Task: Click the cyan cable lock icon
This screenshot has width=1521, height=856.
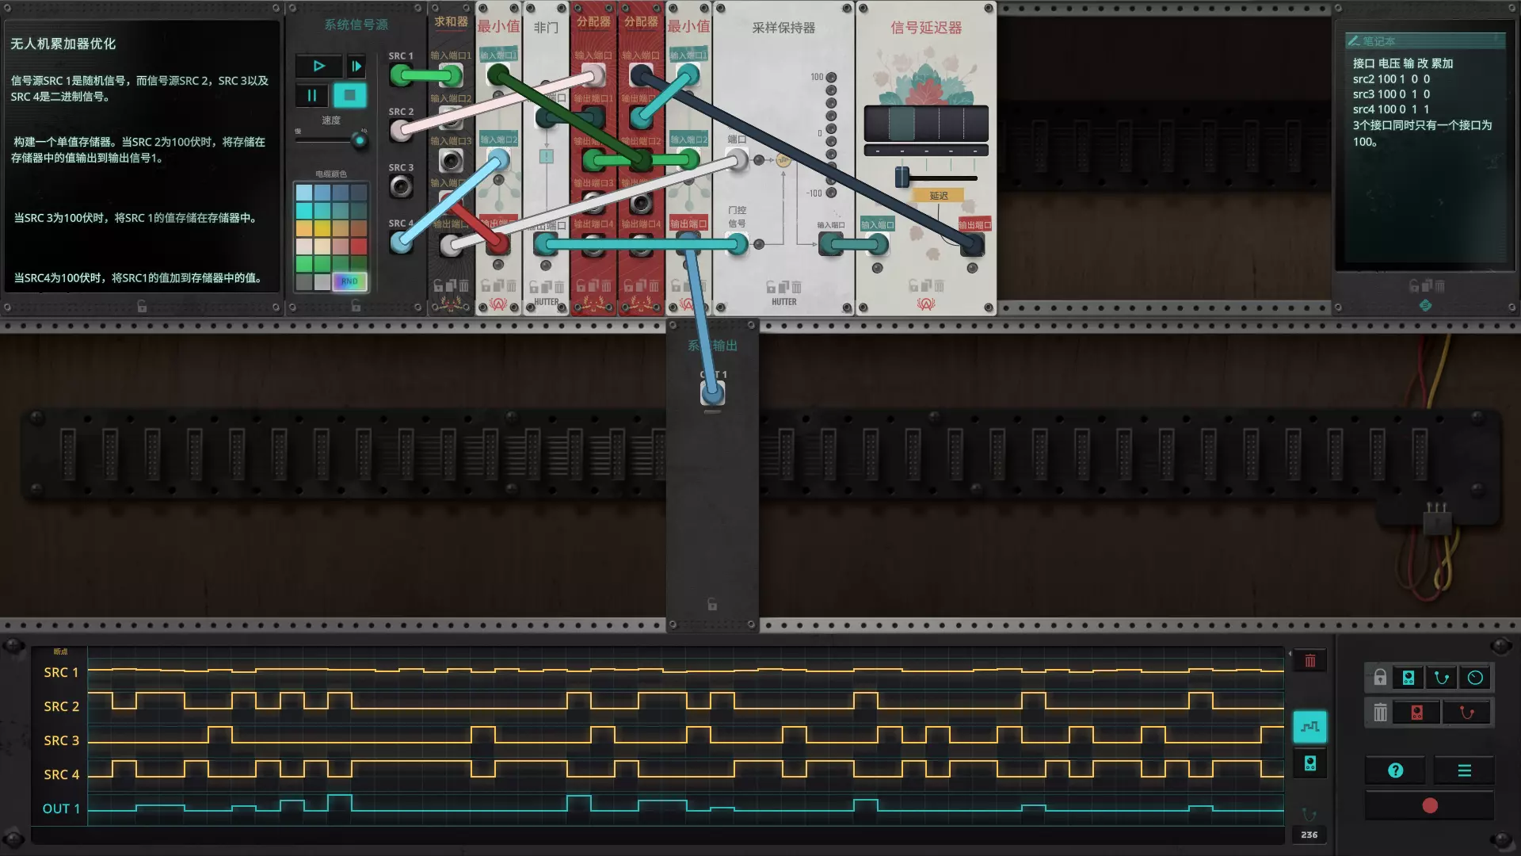Action: [1441, 678]
